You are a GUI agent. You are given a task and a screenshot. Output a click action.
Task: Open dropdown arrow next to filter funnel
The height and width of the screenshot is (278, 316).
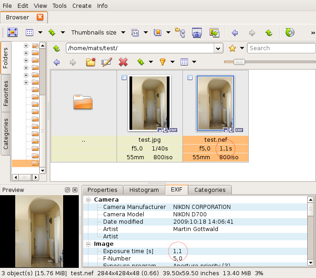coord(172,62)
